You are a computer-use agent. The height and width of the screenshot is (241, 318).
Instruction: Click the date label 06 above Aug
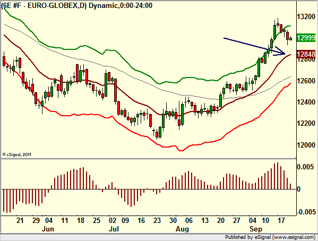click(x=189, y=220)
